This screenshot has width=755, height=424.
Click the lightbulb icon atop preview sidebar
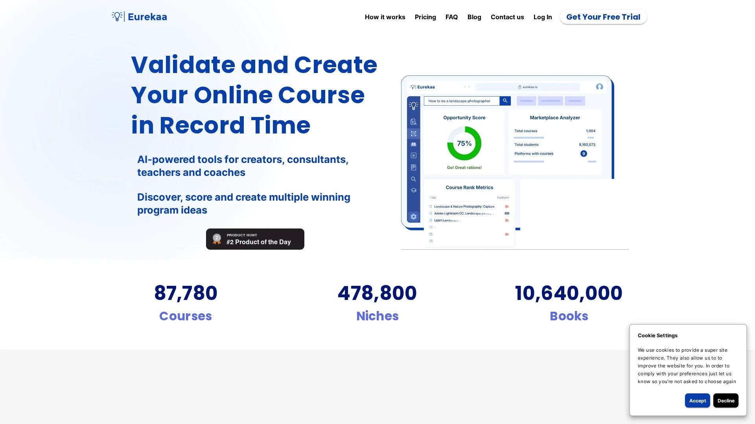[x=413, y=106]
